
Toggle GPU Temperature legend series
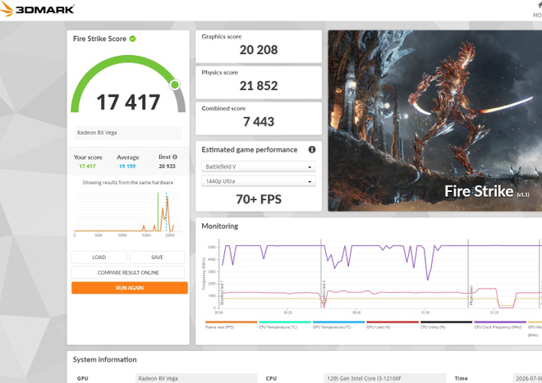pyautogui.click(x=338, y=325)
